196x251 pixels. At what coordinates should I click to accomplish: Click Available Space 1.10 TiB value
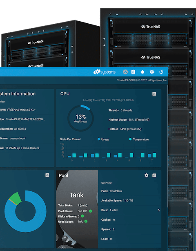pos(128,201)
